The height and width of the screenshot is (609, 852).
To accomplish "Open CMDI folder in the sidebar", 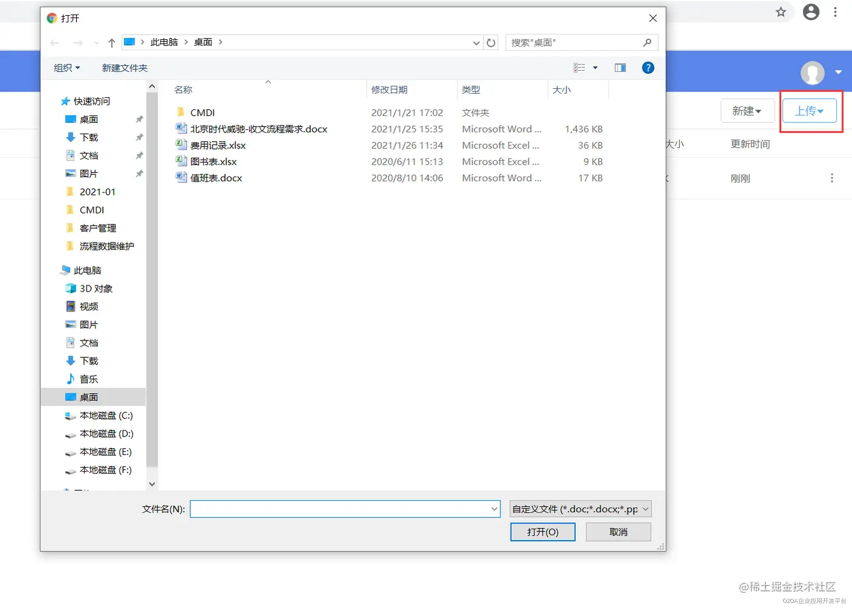I will click(92, 210).
